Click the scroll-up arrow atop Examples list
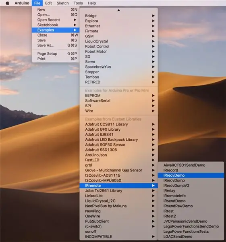Screen dimensions: 226x242 point(118,10)
